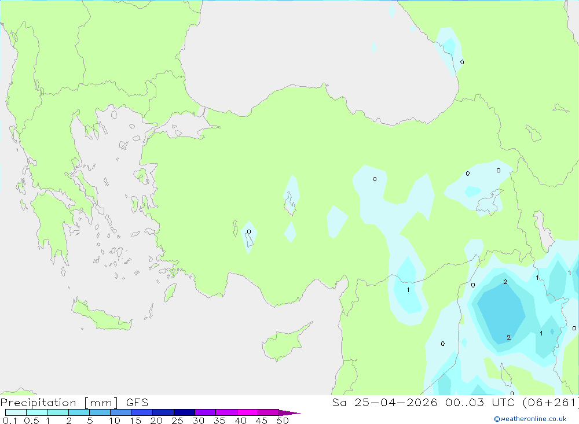Click the darkest blue precipitation core over Iraq

pos(501,314)
